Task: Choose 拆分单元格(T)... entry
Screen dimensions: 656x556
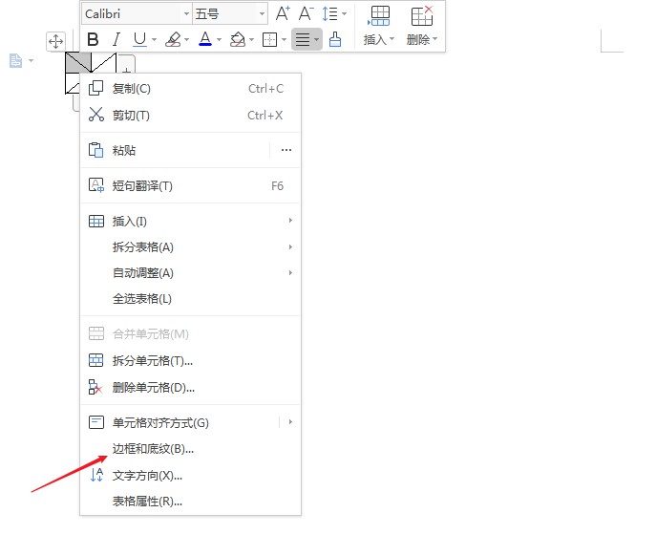Action: pos(190,361)
